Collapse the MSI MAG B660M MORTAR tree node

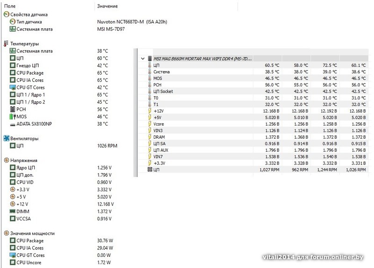click(x=143, y=58)
